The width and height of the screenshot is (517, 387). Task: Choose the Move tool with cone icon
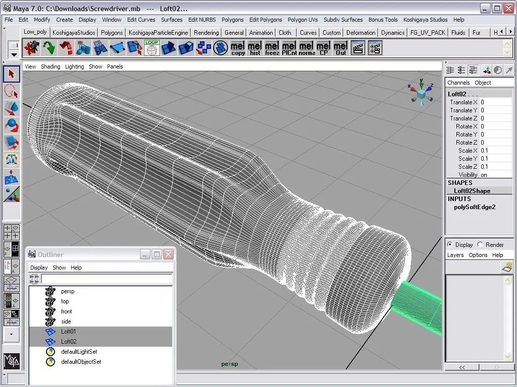point(12,109)
